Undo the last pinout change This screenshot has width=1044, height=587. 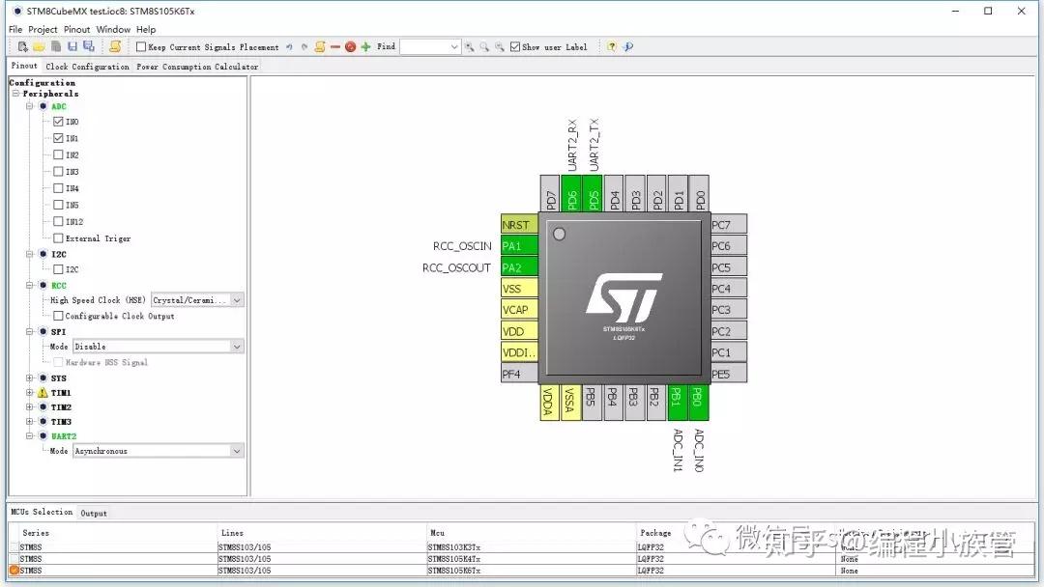coord(289,46)
